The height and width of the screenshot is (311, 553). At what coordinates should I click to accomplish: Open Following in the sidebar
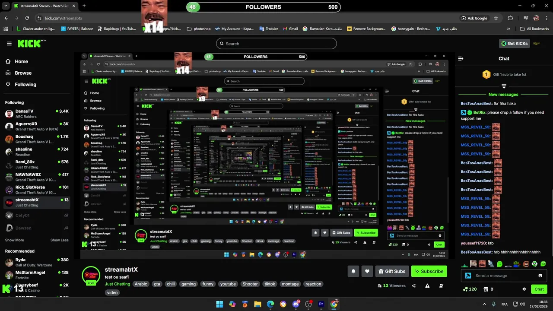pyautogui.click(x=25, y=85)
